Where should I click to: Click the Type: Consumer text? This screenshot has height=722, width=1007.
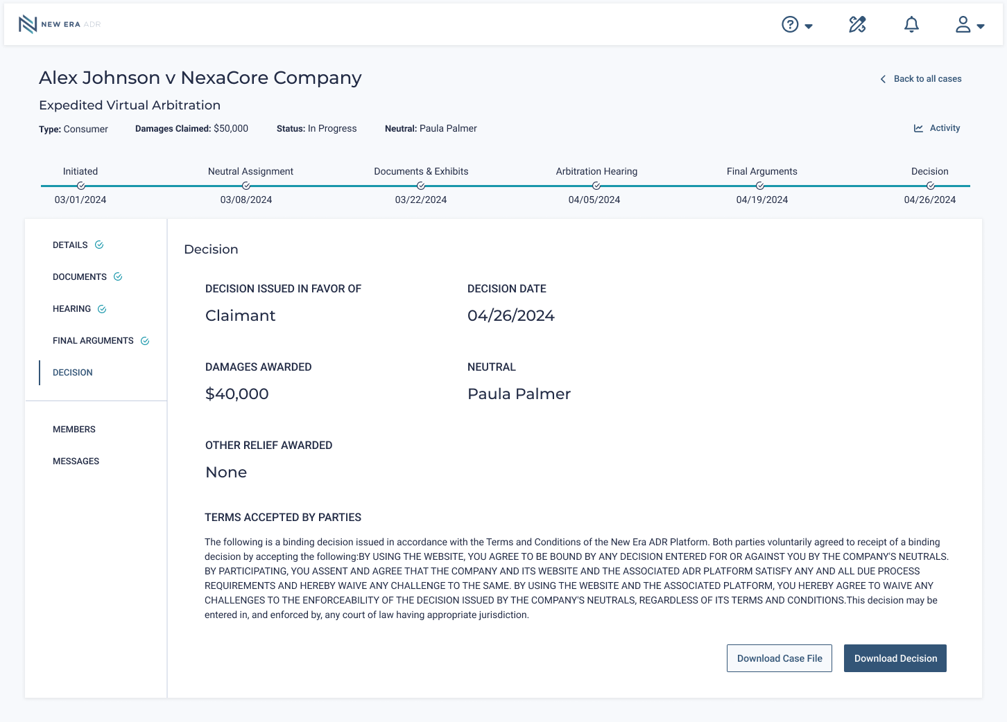pyautogui.click(x=74, y=130)
